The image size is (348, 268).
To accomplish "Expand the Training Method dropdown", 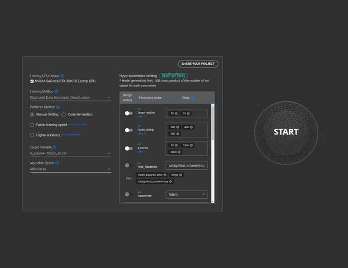I will [108, 97].
